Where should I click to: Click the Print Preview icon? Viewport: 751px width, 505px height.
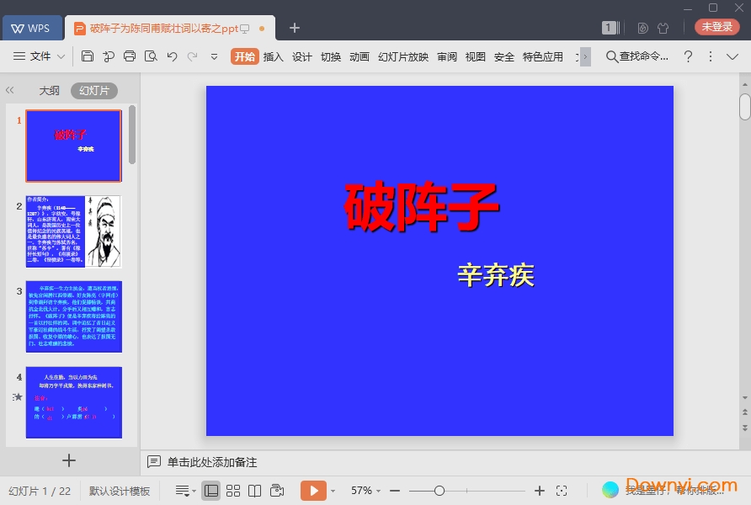tap(151, 56)
